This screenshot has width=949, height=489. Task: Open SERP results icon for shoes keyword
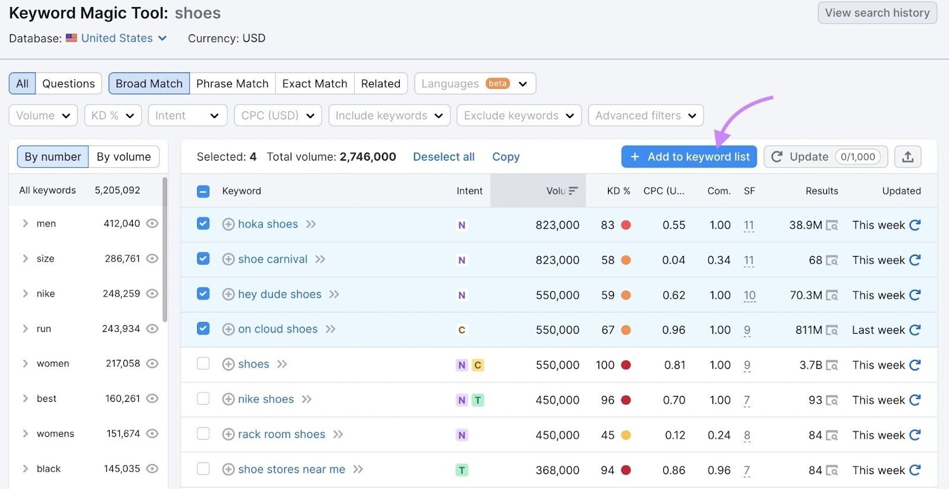(x=832, y=366)
